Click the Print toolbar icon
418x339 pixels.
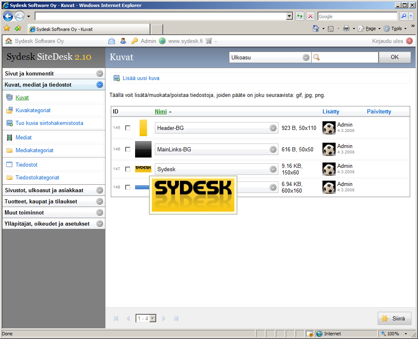(x=346, y=28)
